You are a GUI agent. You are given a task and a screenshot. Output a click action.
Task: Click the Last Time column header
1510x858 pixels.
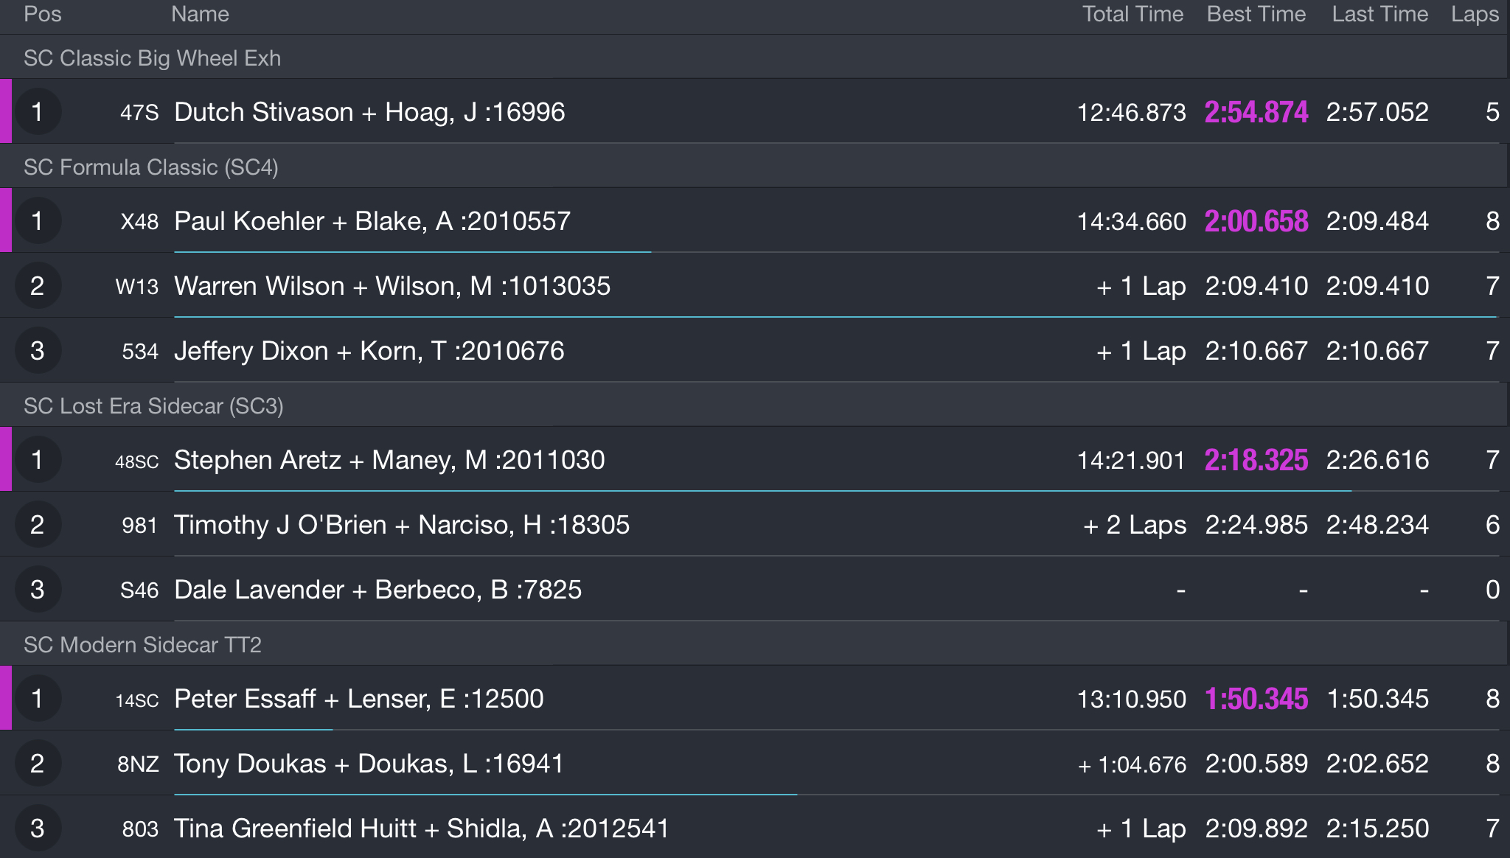1379,14
